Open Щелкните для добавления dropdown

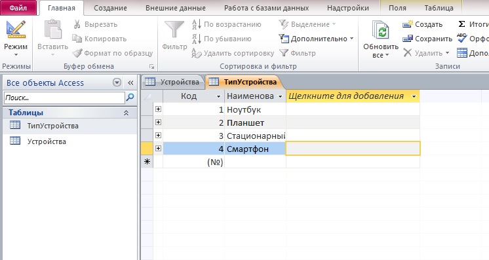tap(414, 97)
